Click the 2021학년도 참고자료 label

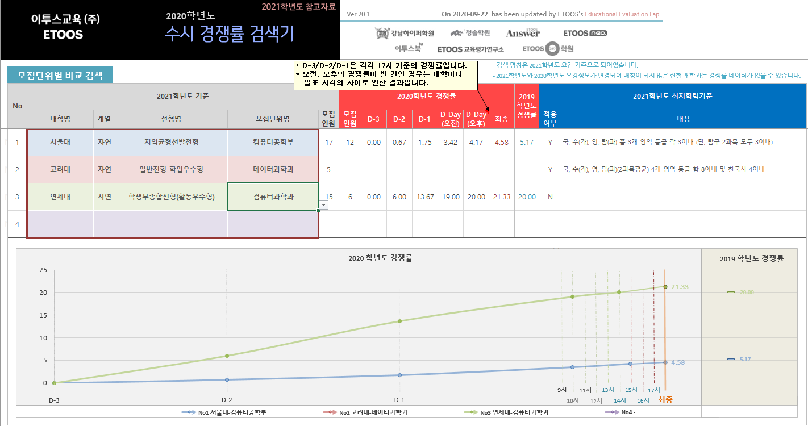[x=298, y=7]
